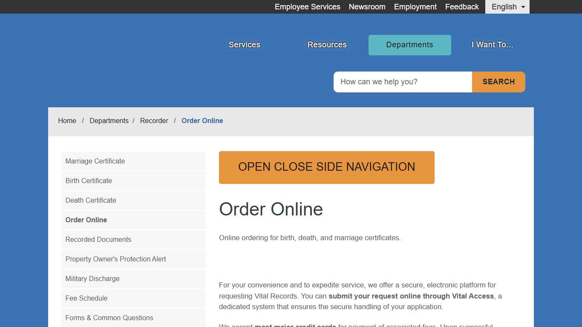Go to the Employment page
The height and width of the screenshot is (327, 582).
[415, 7]
